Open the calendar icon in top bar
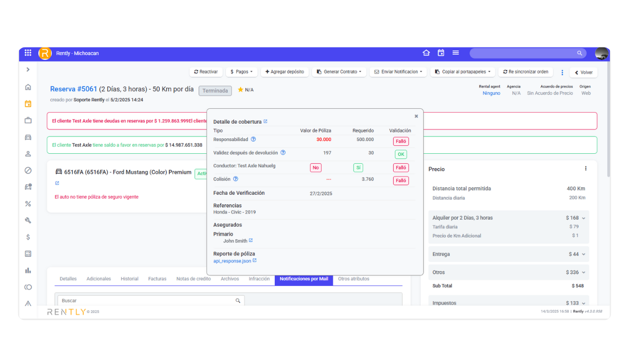 (441, 53)
